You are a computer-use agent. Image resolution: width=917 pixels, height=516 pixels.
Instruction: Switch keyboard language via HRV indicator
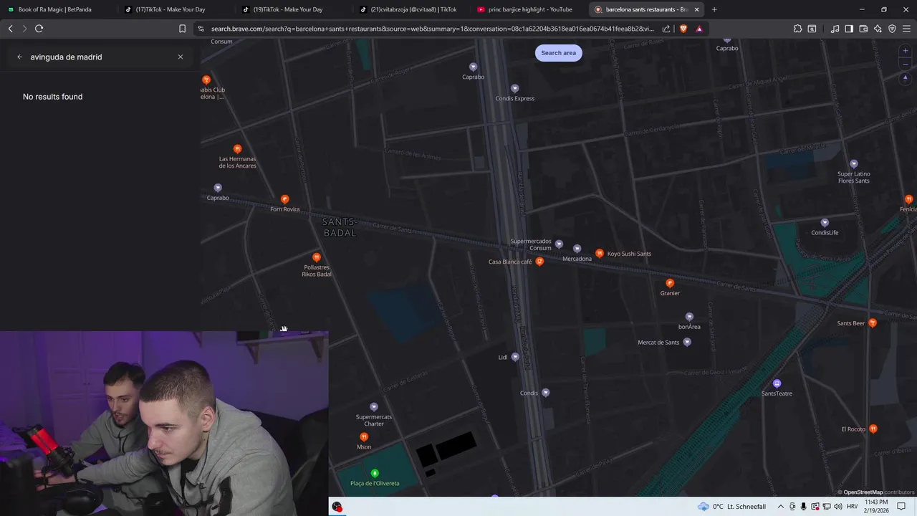click(853, 507)
